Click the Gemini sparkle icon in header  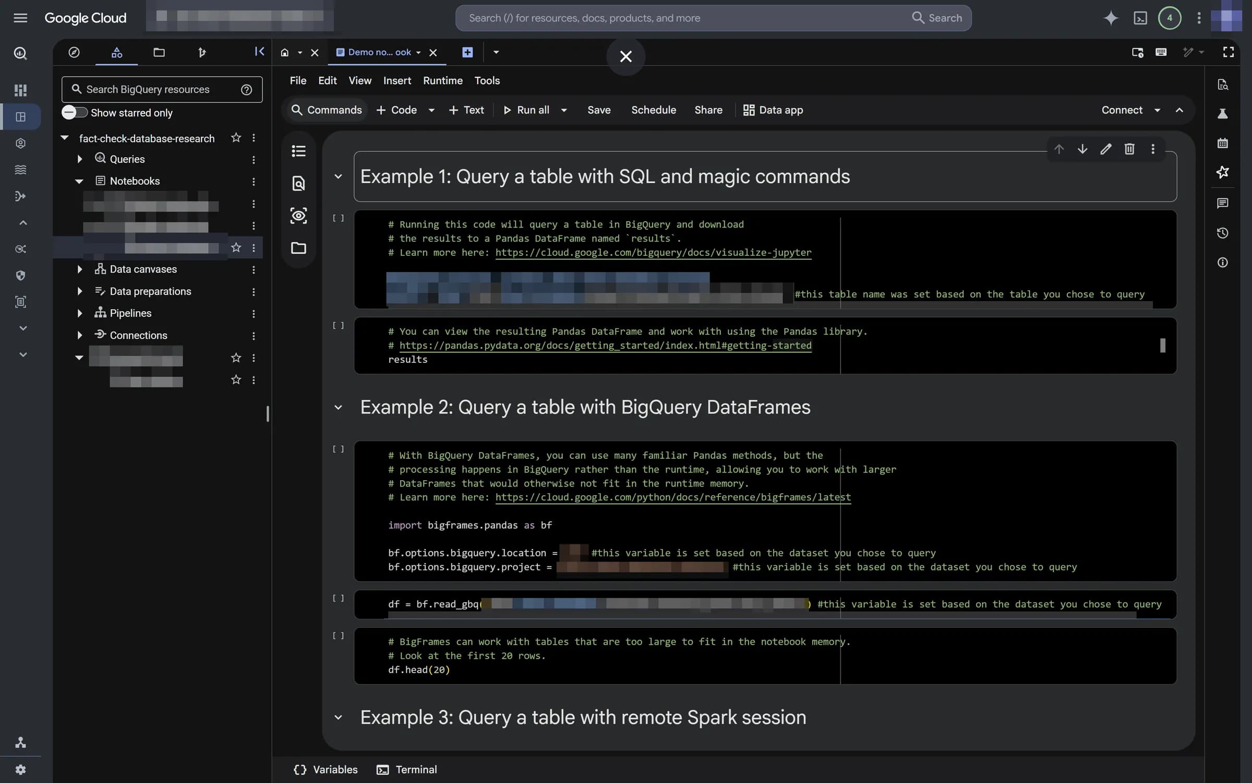pyautogui.click(x=1111, y=18)
